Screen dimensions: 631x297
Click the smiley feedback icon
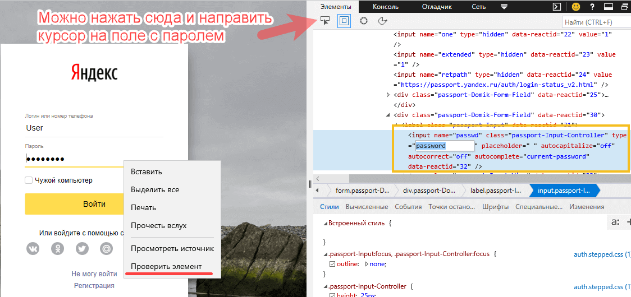576,7
